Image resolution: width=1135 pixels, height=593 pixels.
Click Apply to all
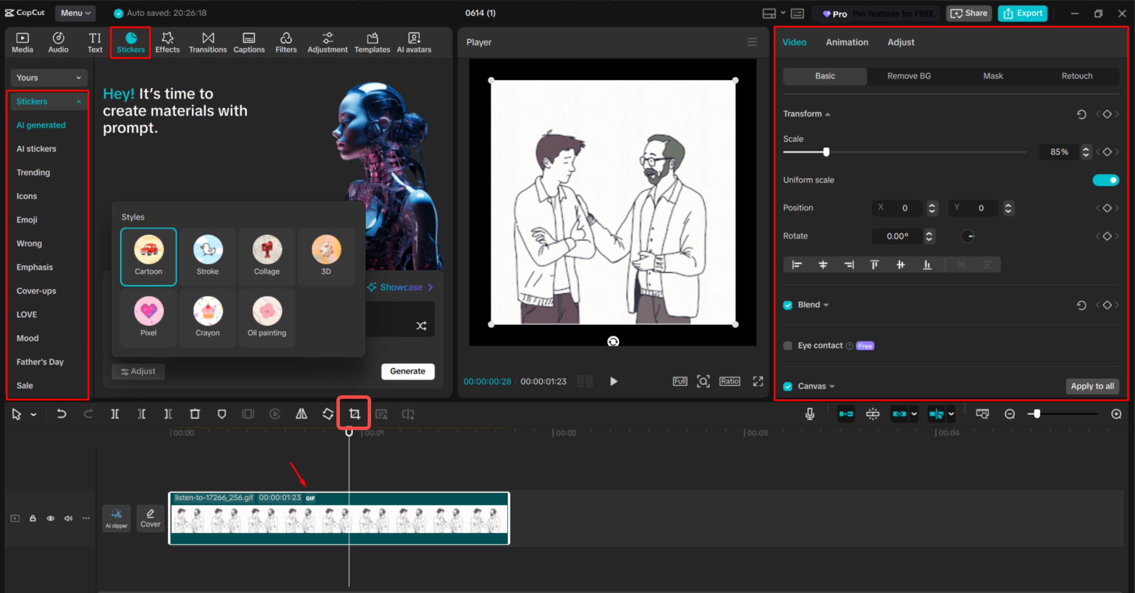[1092, 386]
